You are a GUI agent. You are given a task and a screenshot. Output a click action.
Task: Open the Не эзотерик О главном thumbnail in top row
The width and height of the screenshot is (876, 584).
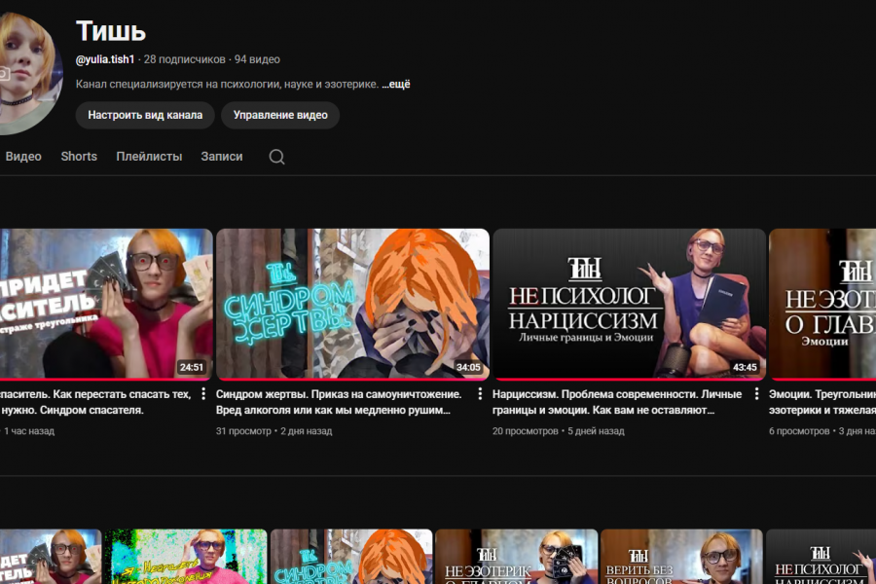[822, 304]
